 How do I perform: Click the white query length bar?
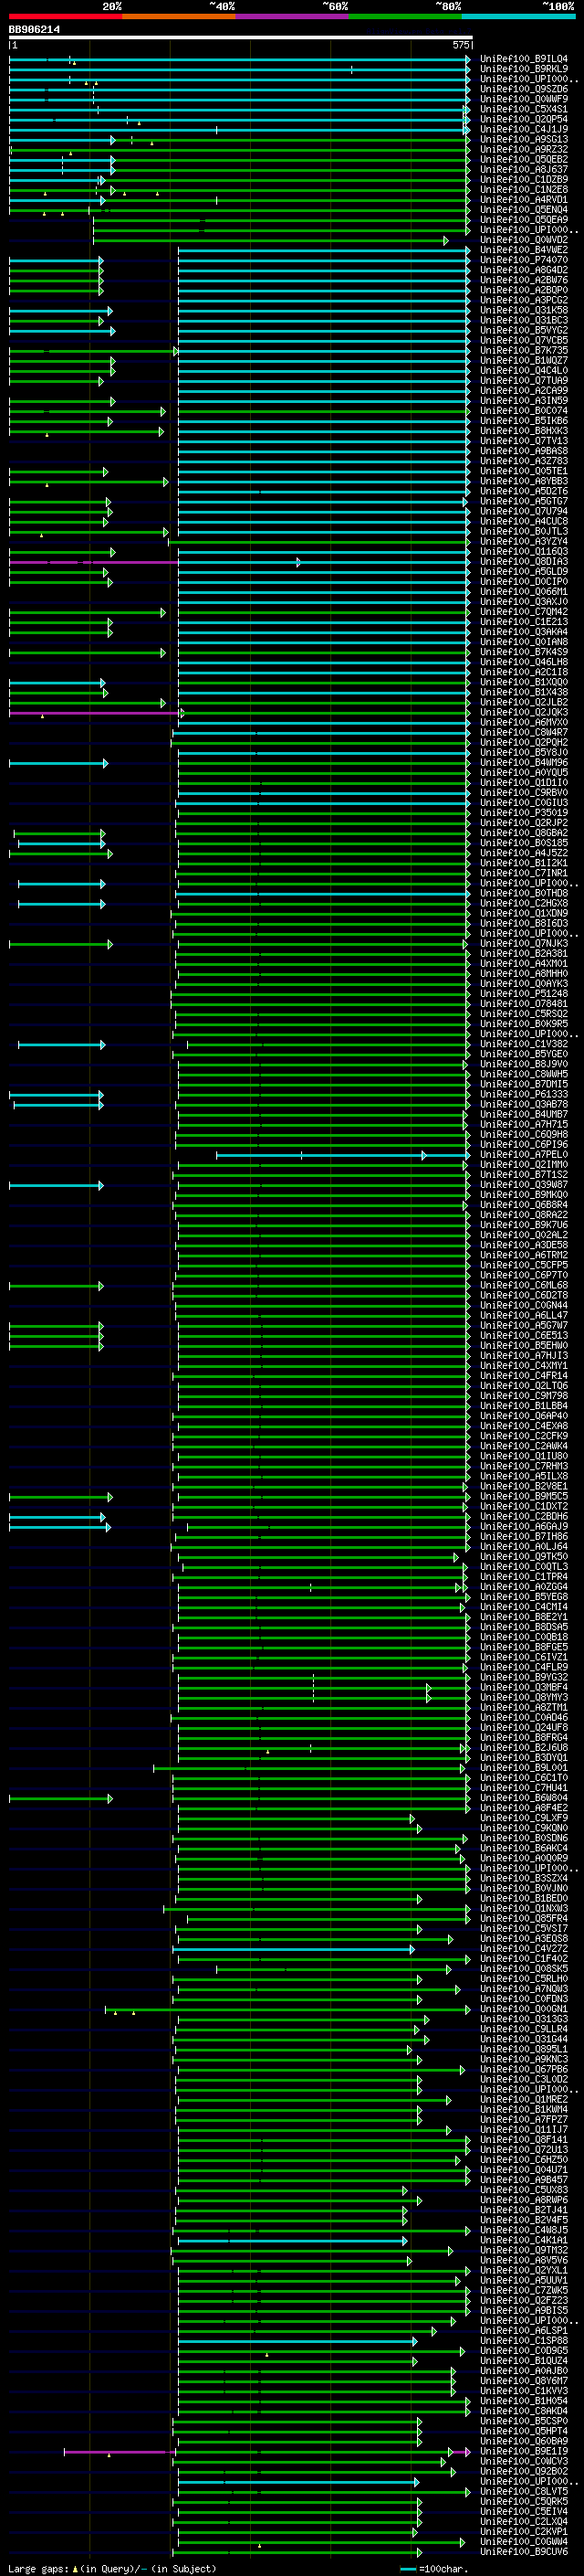point(241,38)
